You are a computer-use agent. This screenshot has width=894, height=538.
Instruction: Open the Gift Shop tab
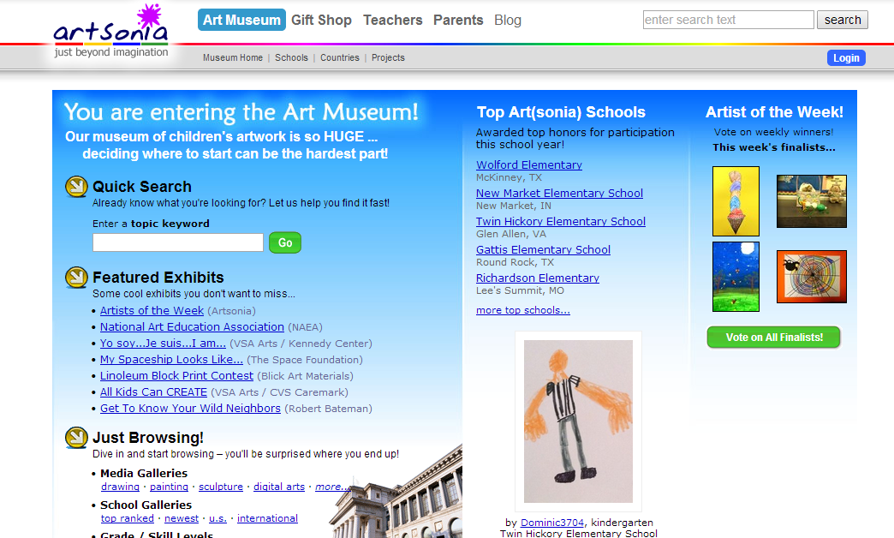[322, 20]
